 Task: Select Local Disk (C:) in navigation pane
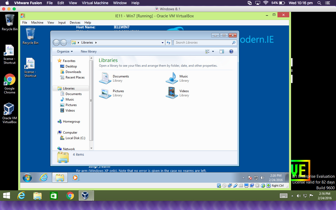coord(75,138)
